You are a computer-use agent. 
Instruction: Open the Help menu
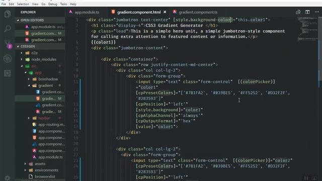(x=73, y=4)
